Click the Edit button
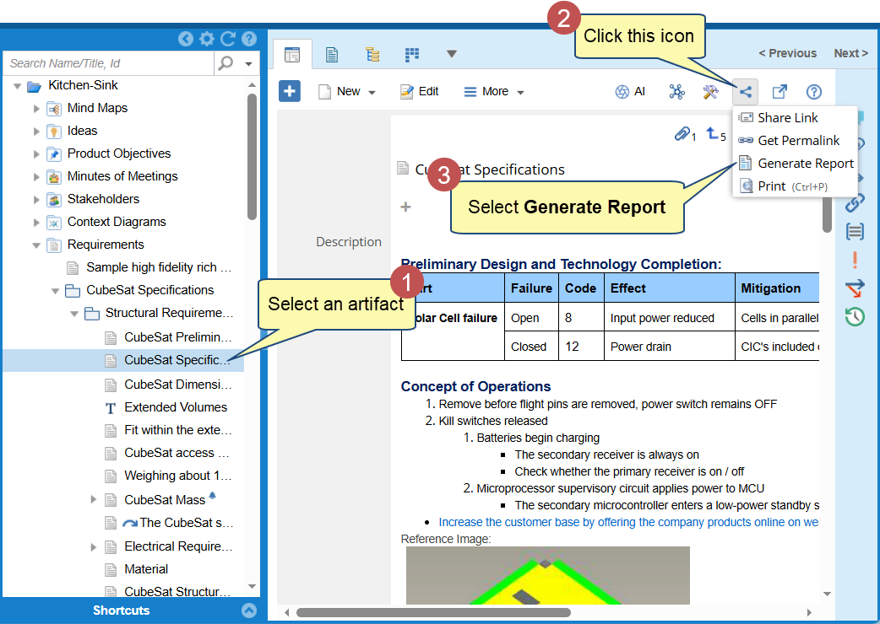Screen dimensions: 880x624 tap(420, 92)
